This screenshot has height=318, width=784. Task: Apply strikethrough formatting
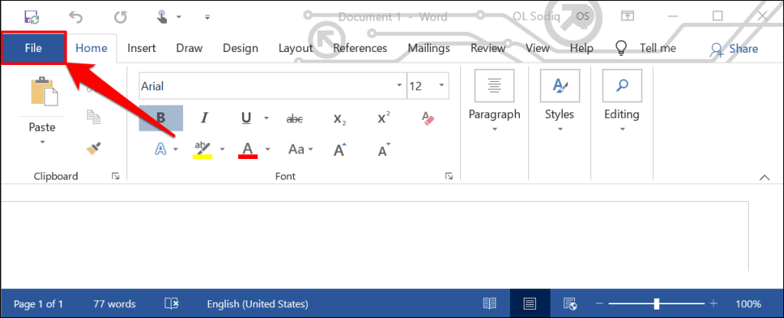pos(294,118)
